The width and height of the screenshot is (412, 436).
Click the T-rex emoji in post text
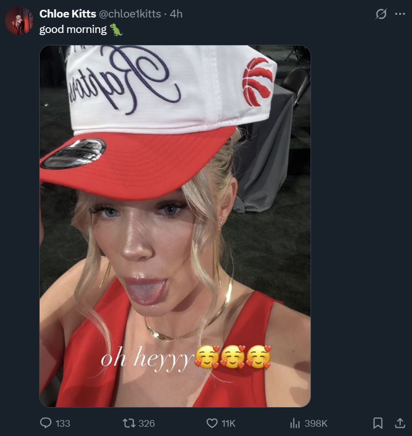116,30
